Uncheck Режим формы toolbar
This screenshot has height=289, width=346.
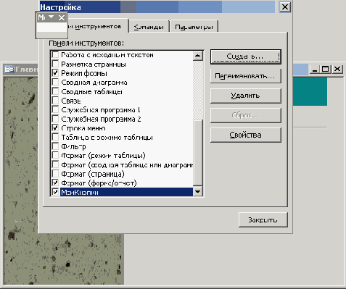coord(55,73)
